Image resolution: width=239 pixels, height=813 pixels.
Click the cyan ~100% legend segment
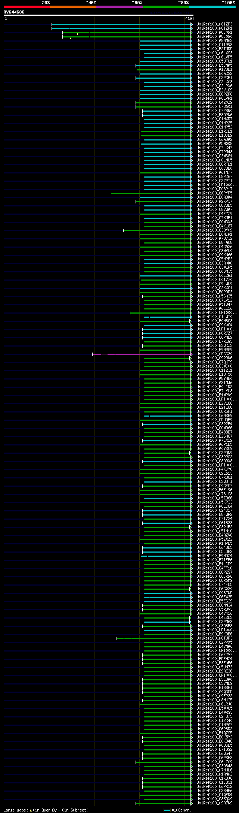pos(212,6)
